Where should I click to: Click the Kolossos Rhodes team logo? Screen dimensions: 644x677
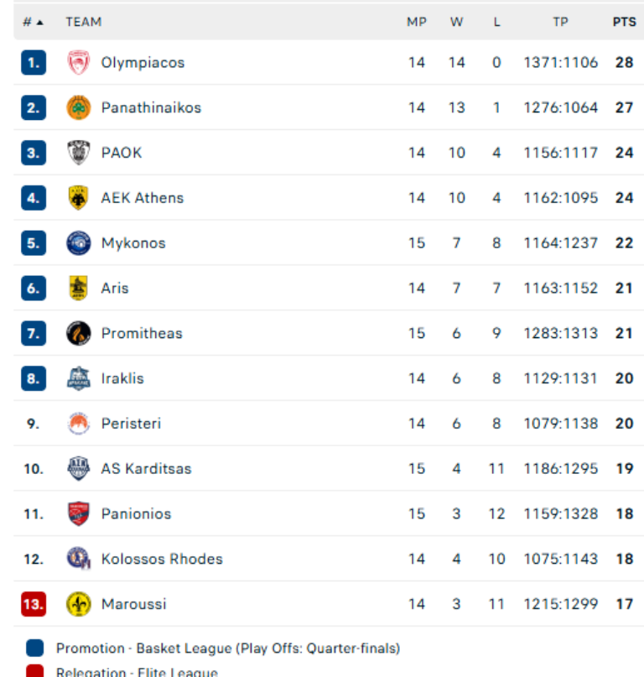78,559
